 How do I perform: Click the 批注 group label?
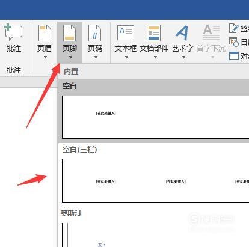[x=14, y=70]
